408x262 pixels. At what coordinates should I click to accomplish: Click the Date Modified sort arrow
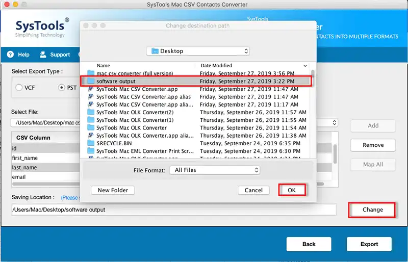coord(305,66)
